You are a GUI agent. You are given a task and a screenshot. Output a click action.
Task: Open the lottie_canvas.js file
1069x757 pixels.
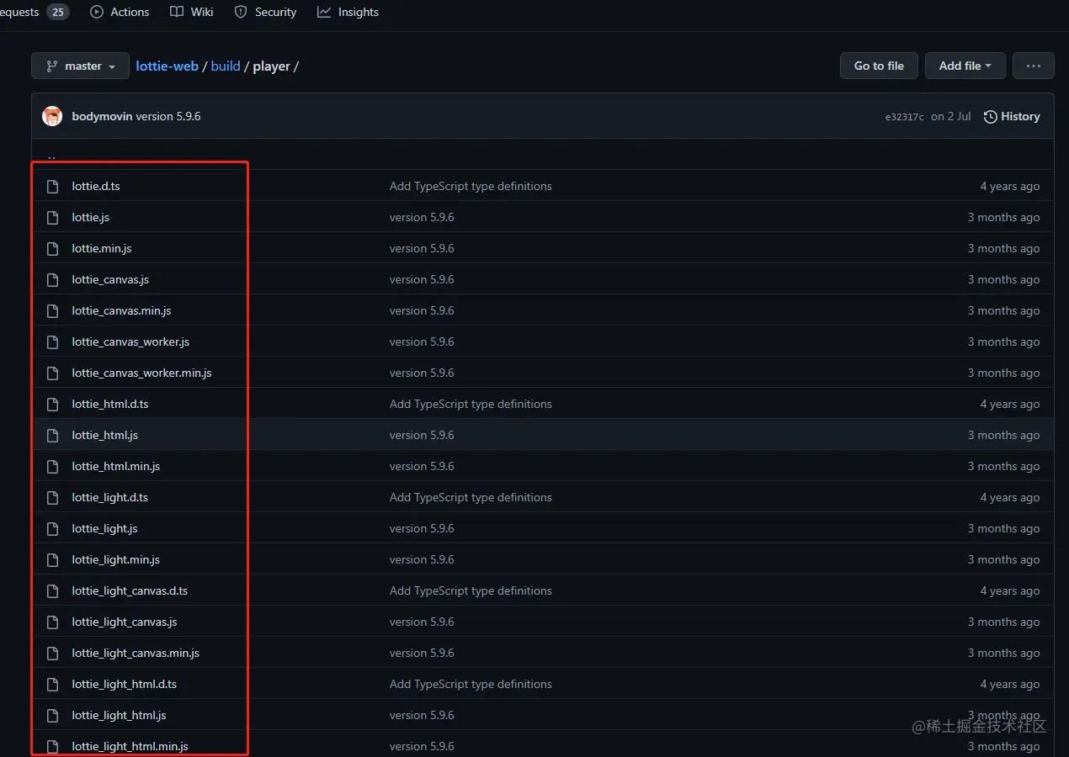tap(110, 279)
